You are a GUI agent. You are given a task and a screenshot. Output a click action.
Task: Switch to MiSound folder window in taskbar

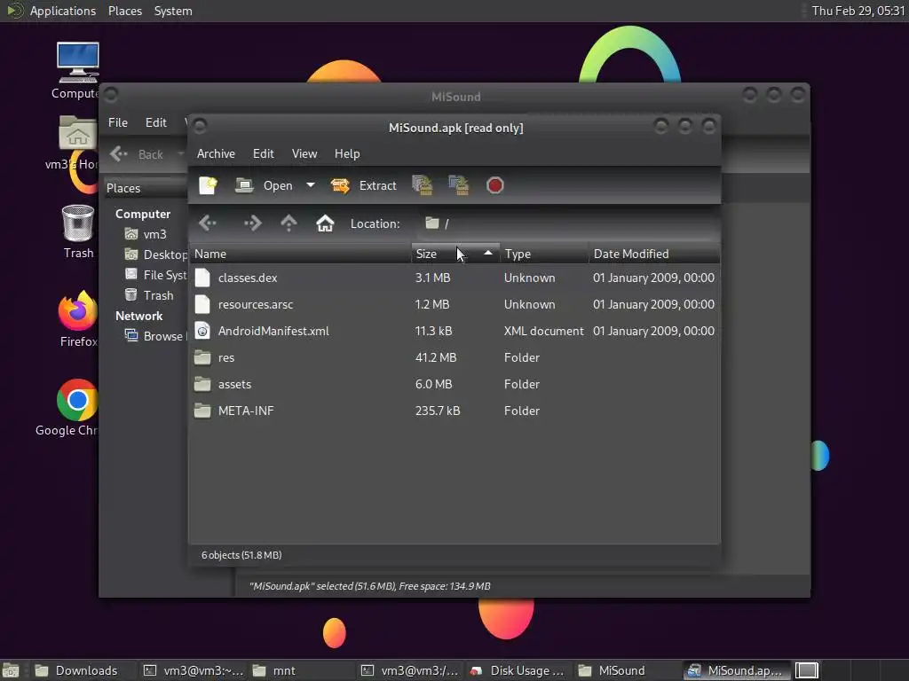[x=626, y=670]
